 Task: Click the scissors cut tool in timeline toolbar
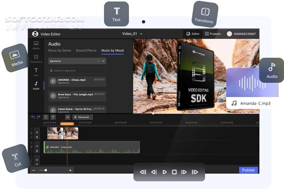coord(53,117)
